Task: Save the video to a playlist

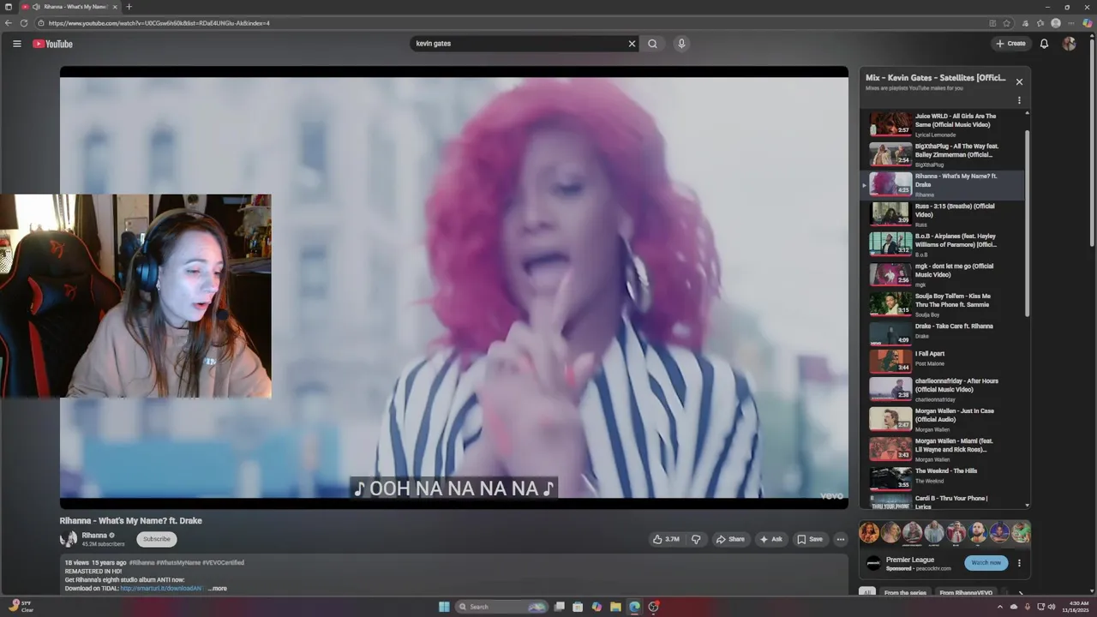Action: [x=810, y=539]
